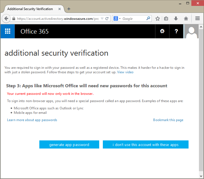
Task: Open a new browser tab
Action: point(69,9)
